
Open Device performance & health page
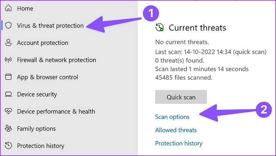click(56, 111)
